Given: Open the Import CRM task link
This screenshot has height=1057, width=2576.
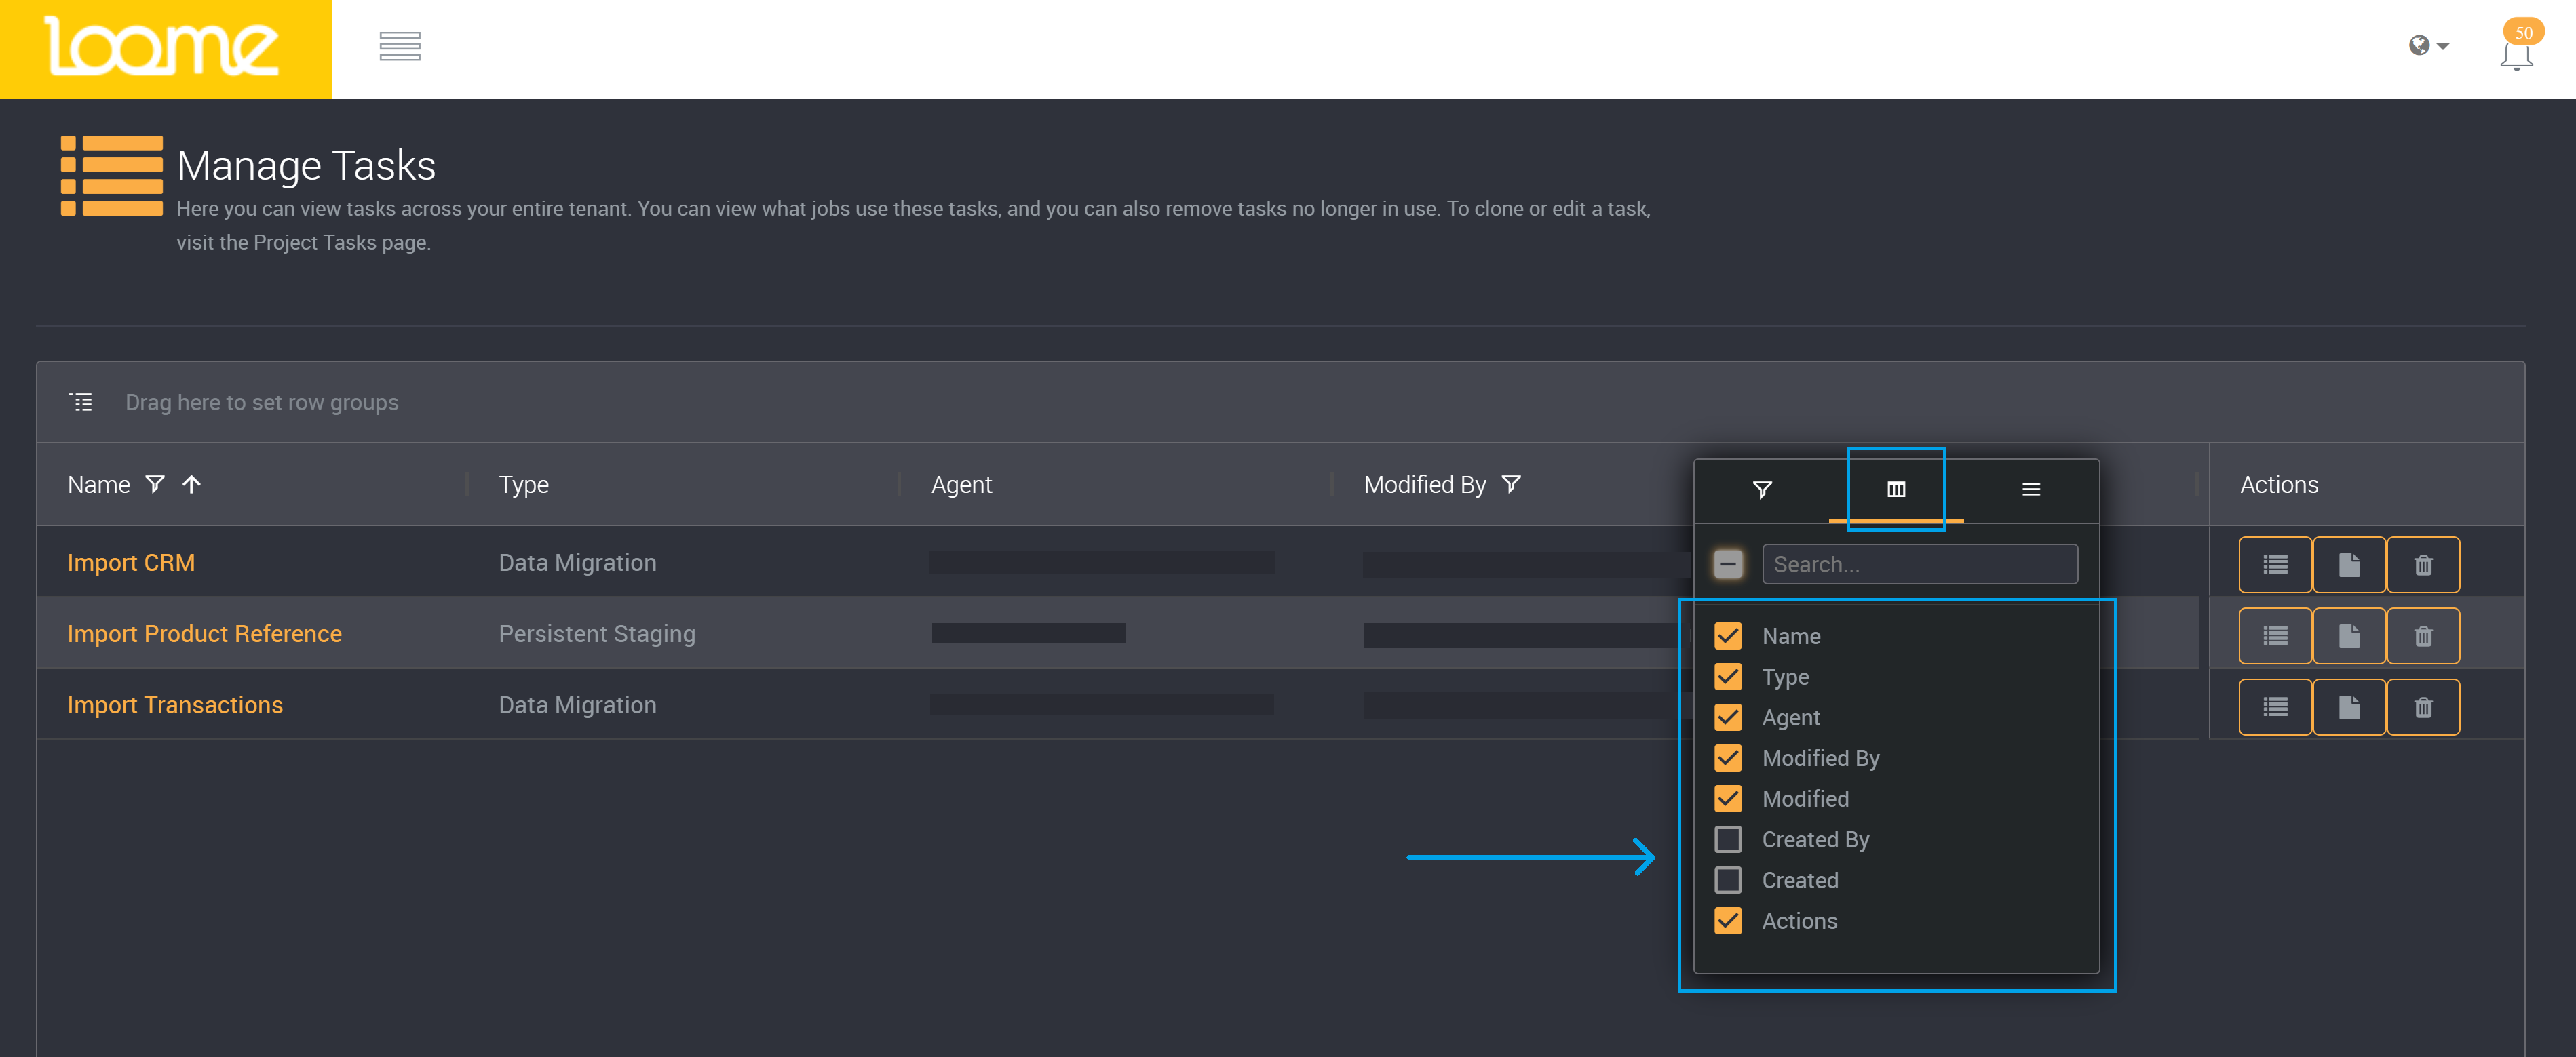Looking at the screenshot, I should pyautogui.click(x=131, y=563).
